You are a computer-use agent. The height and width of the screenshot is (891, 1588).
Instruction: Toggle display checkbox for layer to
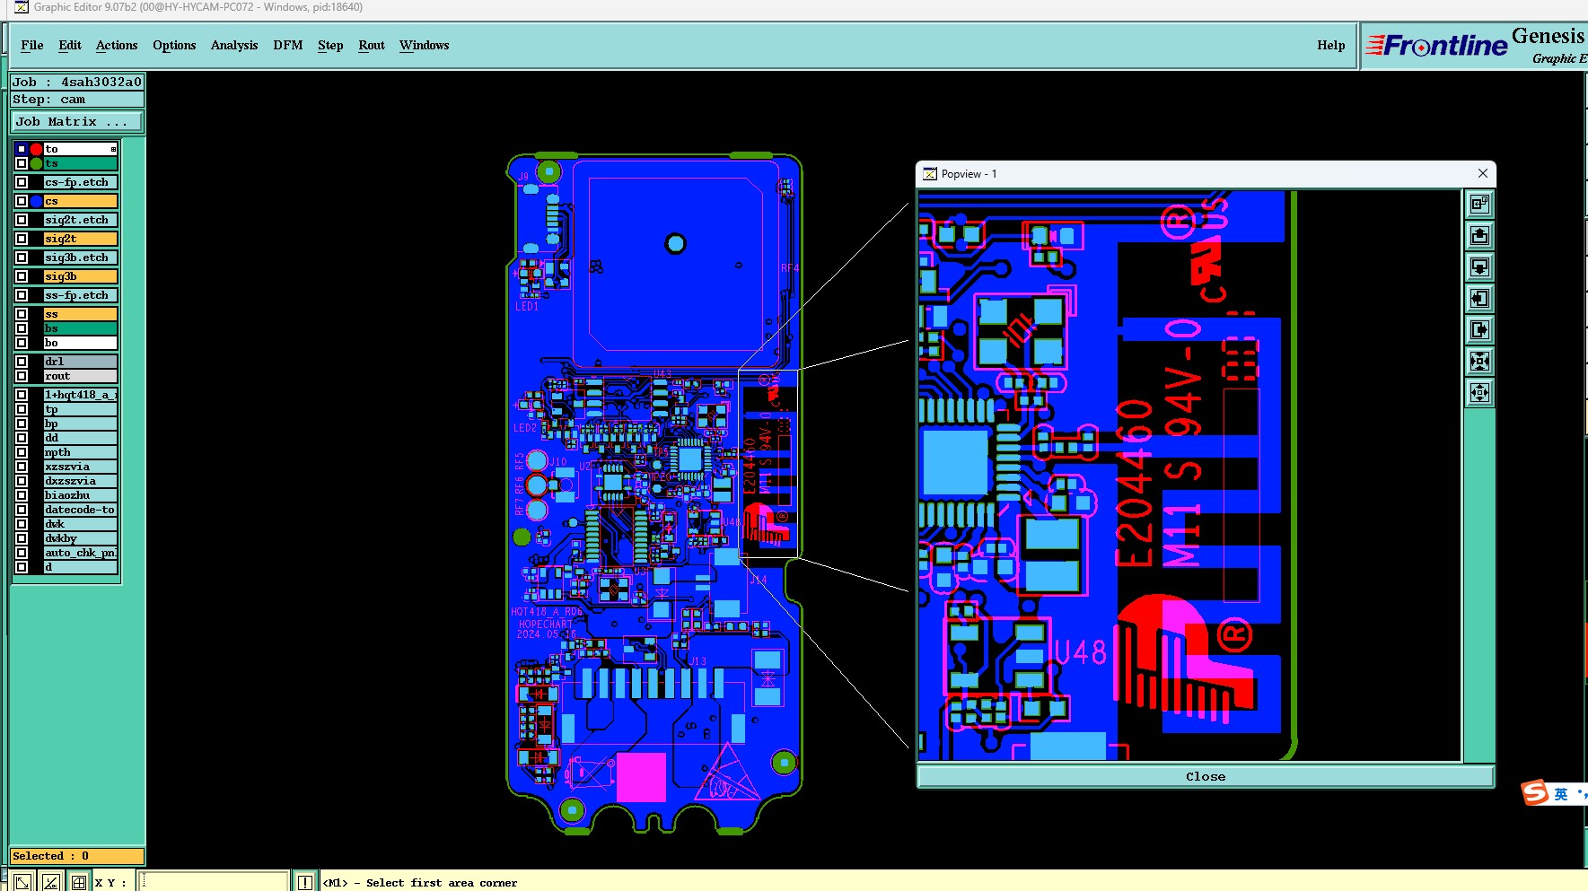[22, 149]
